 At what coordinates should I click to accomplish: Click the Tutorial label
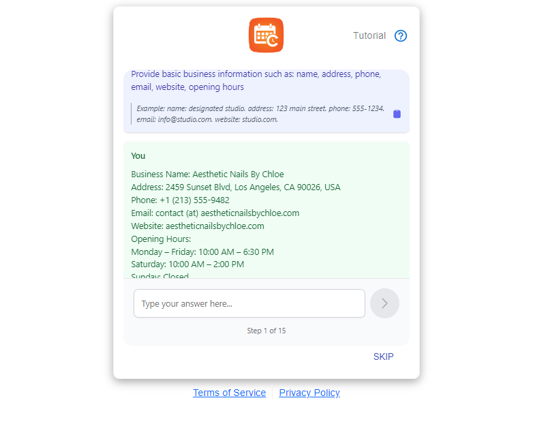click(x=369, y=35)
